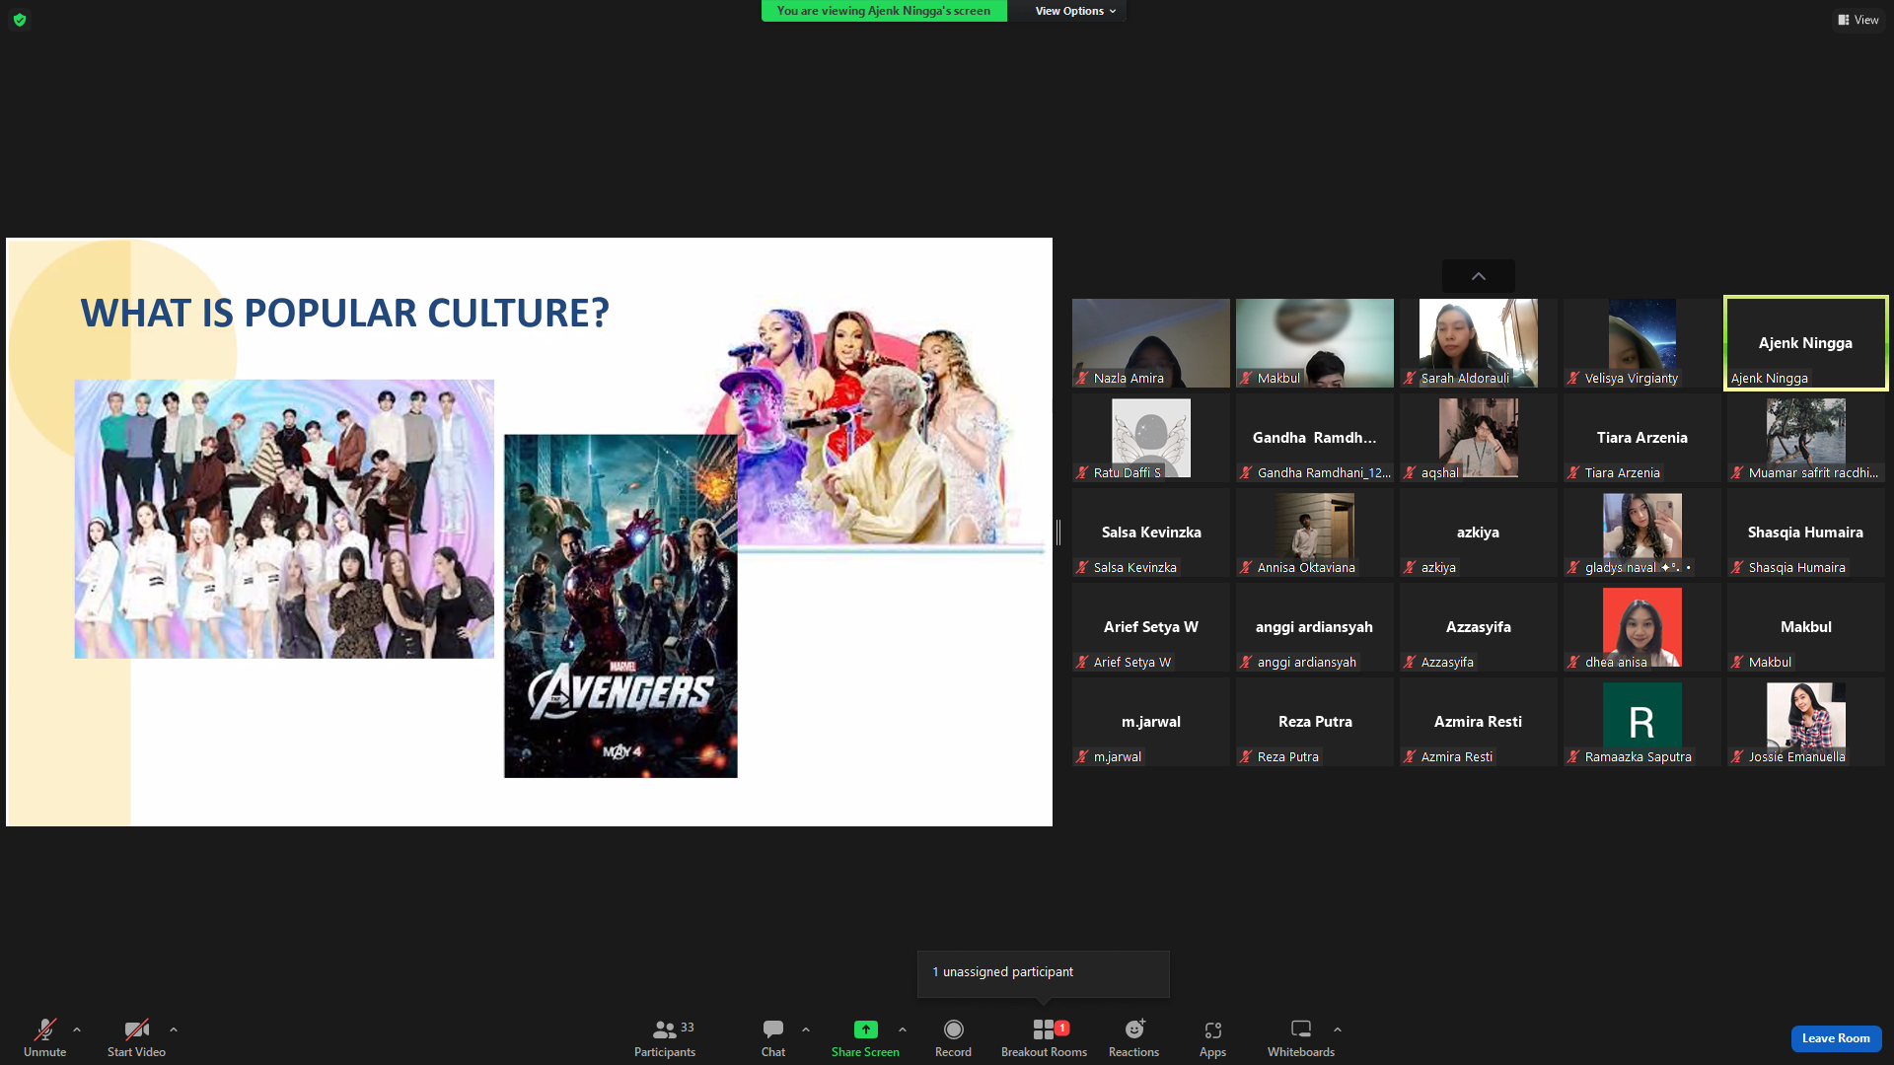Click the muted mic icon on anggi ardiansyah
Image resolution: width=1894 pixels, height=1065 pixels.
point(1246,663)
